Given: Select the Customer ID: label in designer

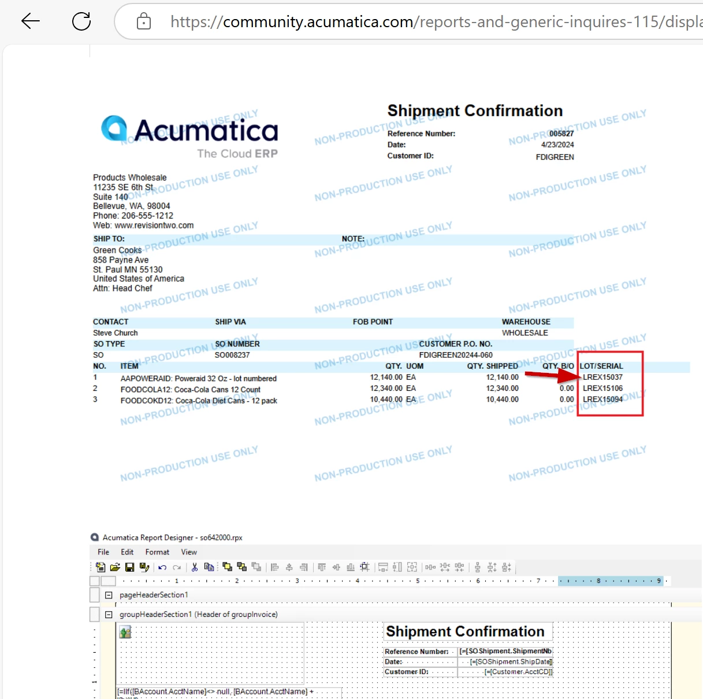Looking at the screenshot, I should pyautogui.click(x=420, y=672).
